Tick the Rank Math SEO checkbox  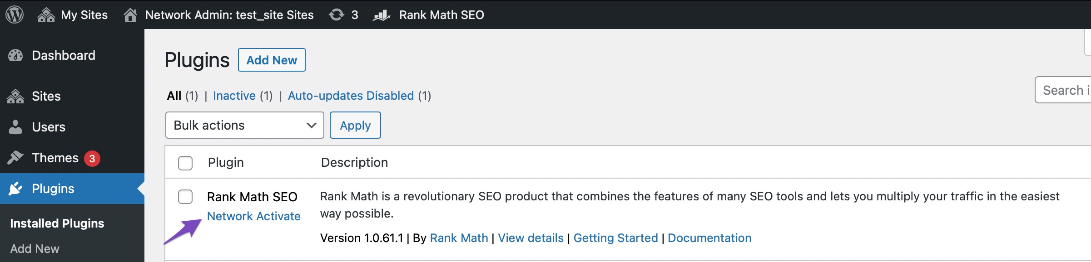click(185, 197)
